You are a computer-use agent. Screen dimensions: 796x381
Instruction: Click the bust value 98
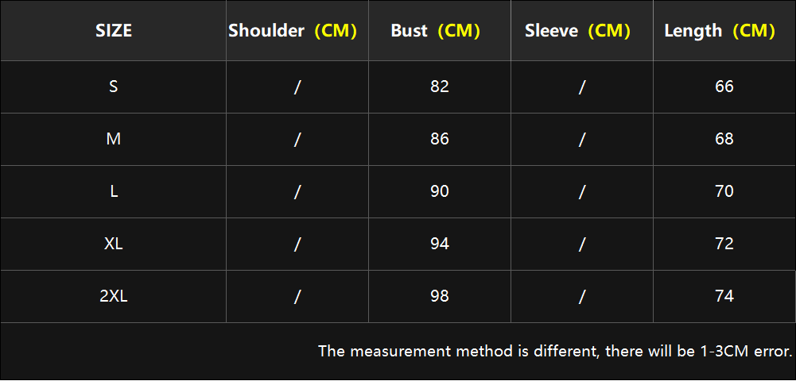tap(440, 296)
